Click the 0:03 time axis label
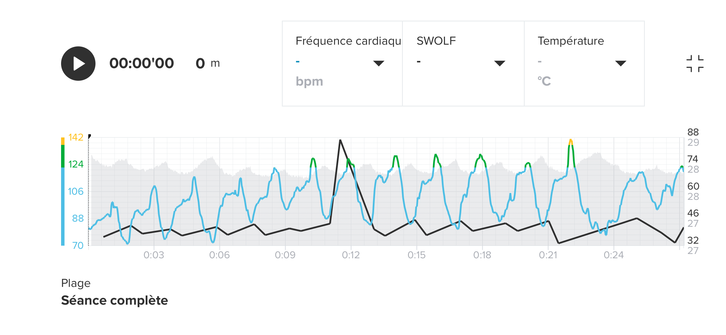 [154, 255]
